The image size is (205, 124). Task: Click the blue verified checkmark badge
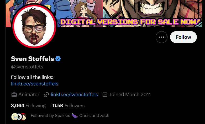click(x=58, y=59)
